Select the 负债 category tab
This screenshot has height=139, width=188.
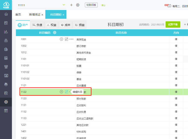tap(37, 25)
